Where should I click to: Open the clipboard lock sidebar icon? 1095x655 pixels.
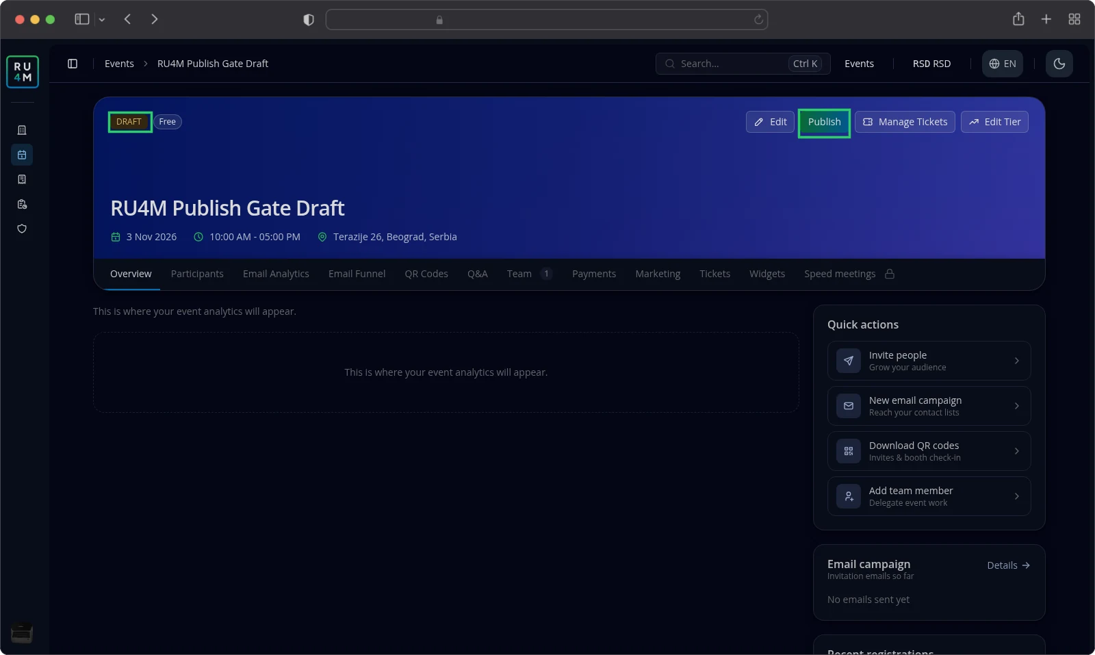pyautogui.click(x=22, y=204)
